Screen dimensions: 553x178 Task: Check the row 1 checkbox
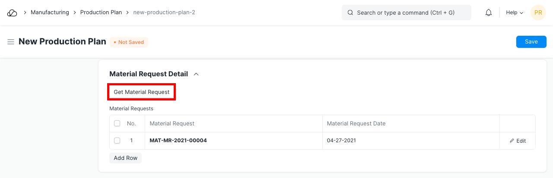point(117,141)
